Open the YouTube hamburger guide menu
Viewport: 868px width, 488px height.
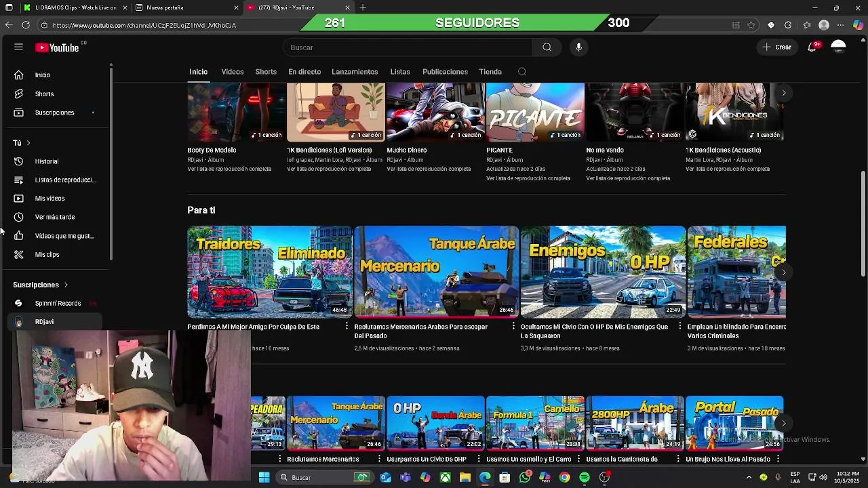point(18,47)
